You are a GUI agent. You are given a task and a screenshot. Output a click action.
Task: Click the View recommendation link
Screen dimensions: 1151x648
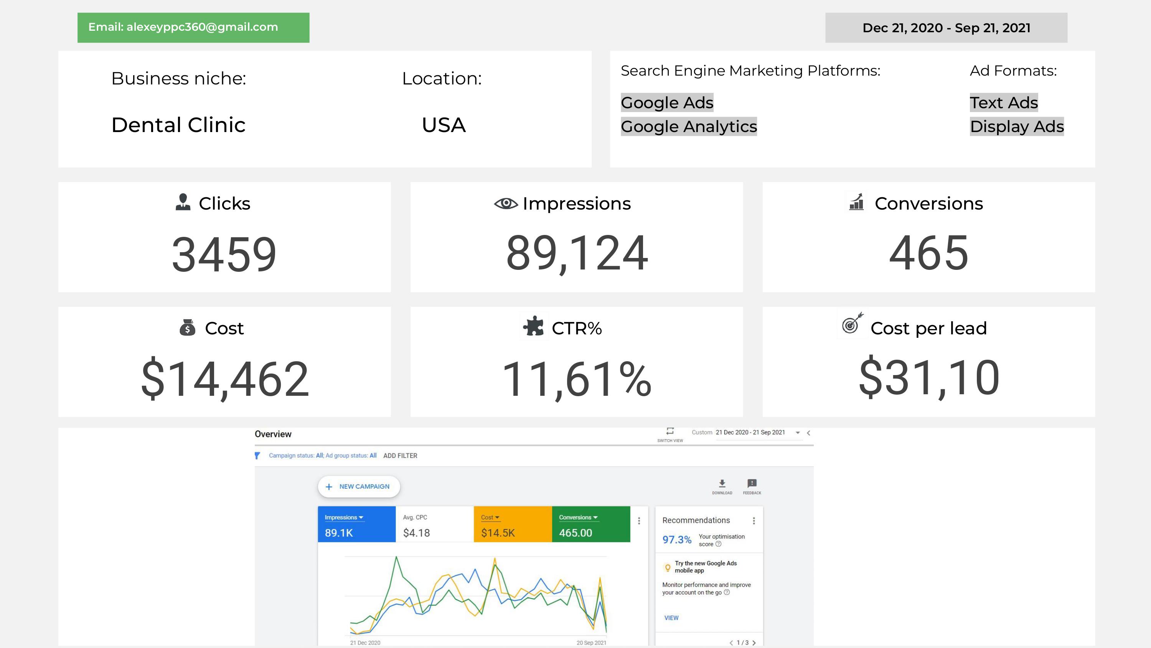pos(671,618)
